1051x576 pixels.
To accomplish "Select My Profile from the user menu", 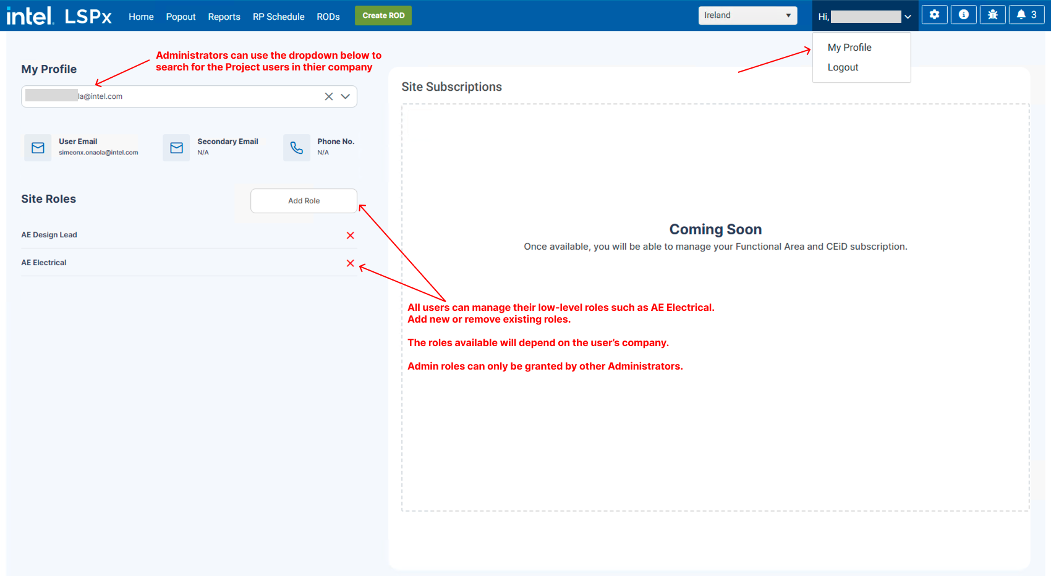I will click(849, 48).
